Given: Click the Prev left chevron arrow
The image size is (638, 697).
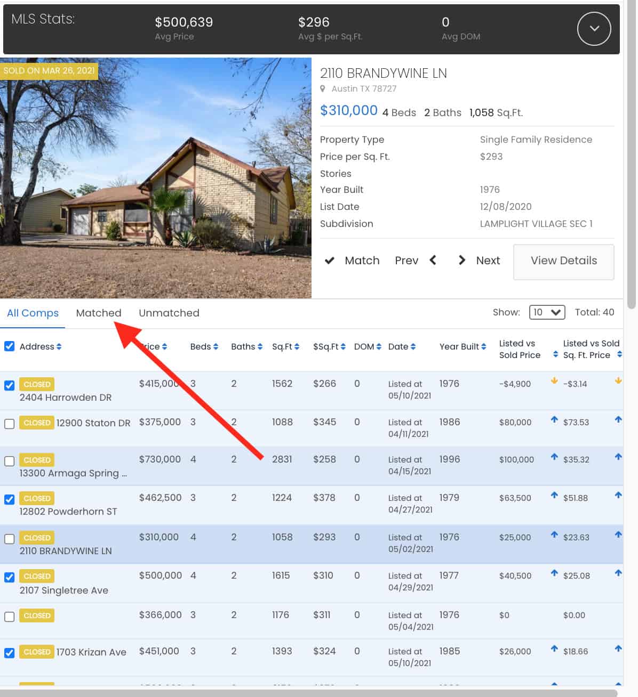Looking at the screenshot, I should point(433,260).
